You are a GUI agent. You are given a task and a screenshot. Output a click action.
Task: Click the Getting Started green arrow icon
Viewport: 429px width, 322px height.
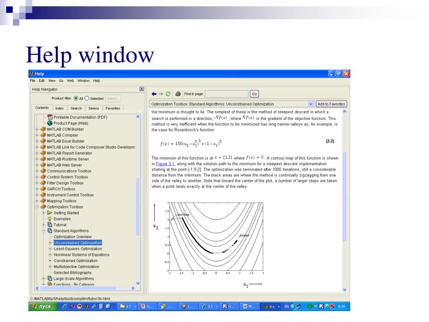coord(50,213)
